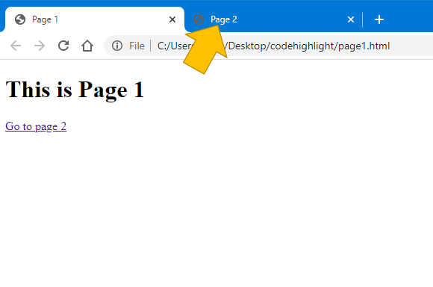This screenshot has height=287, width=433.
Task: Reload the current page
Action: 63,46
